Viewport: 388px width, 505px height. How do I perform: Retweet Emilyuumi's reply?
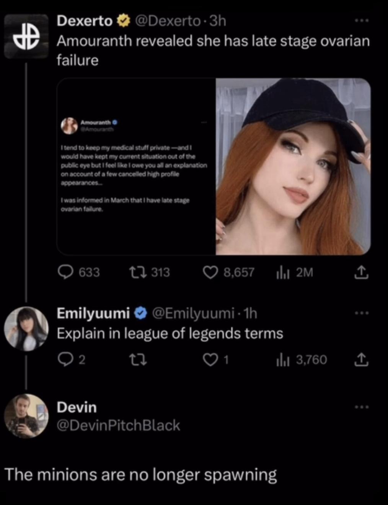tap(136, 360)
